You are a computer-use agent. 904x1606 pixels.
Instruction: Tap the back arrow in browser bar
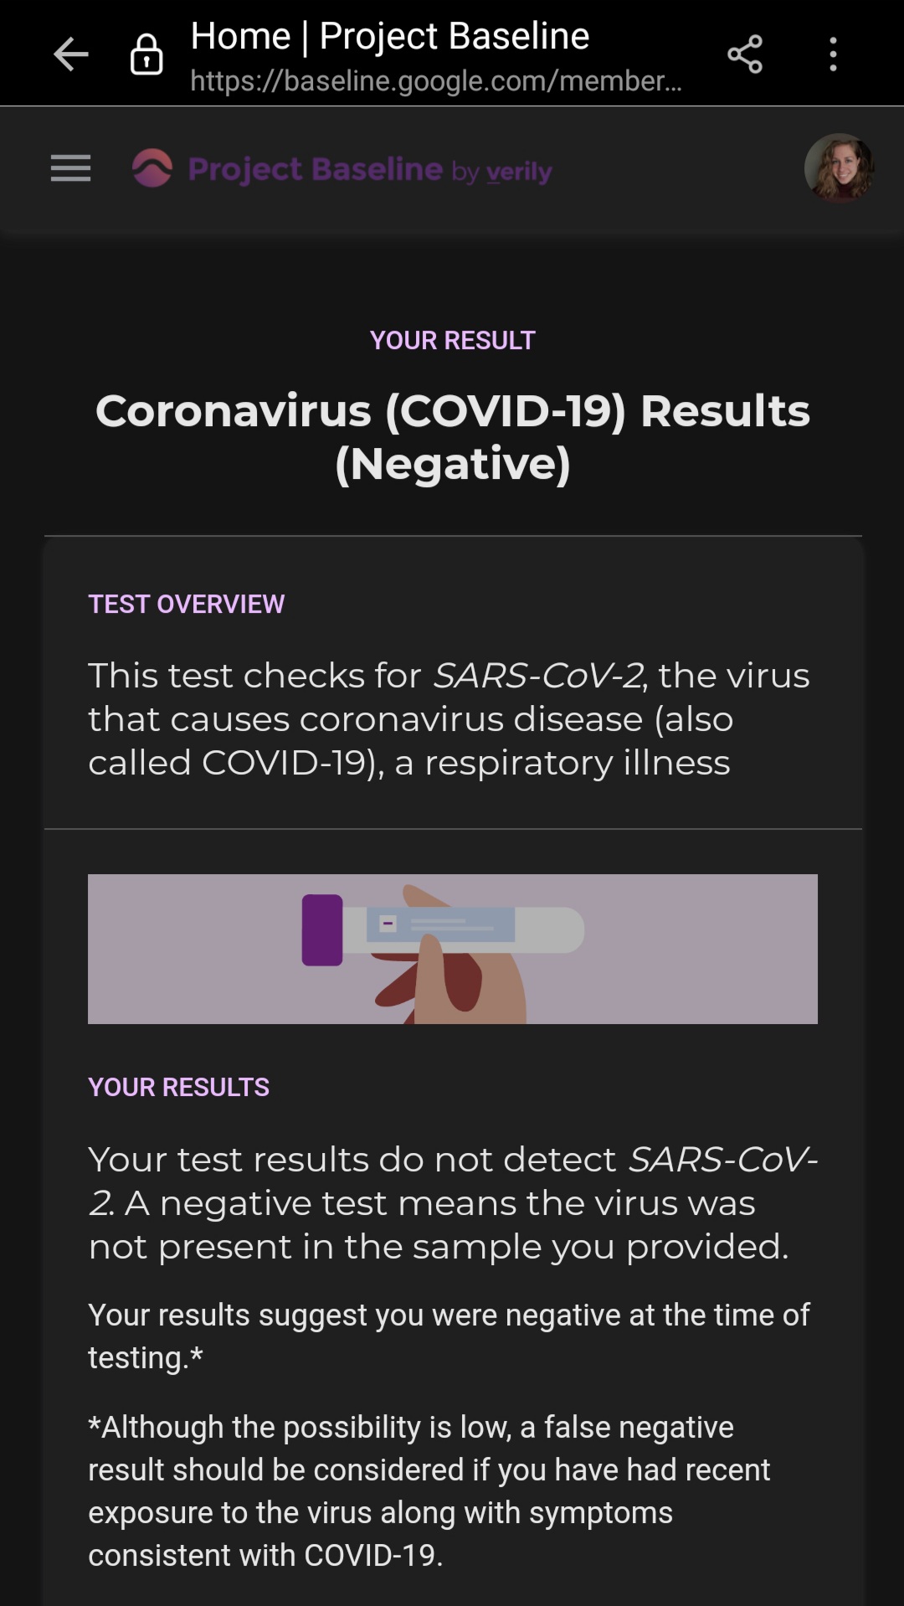[x=71, y=54]
